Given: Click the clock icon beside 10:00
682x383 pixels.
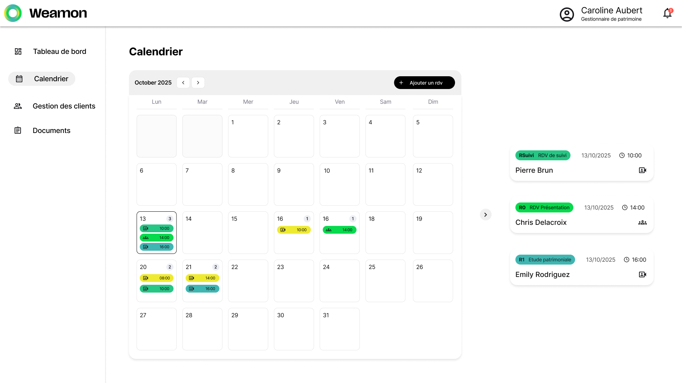Looking at the screenshot, I should [622, 155].
